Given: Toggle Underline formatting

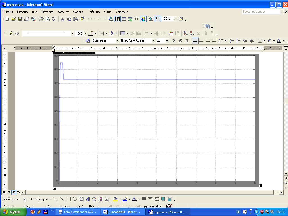Looking at the screenshot, I should pos(187,41).
